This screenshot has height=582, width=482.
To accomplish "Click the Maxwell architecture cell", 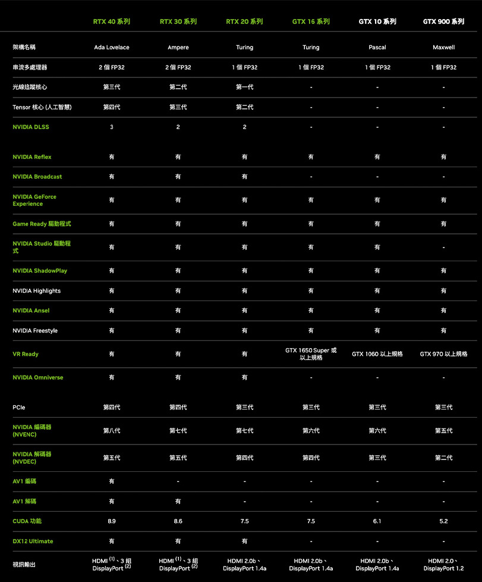I will coord(443,47).
